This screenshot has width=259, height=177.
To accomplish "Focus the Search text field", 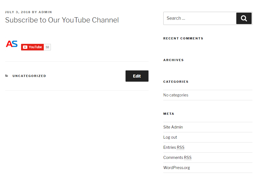I will (200, 18).
